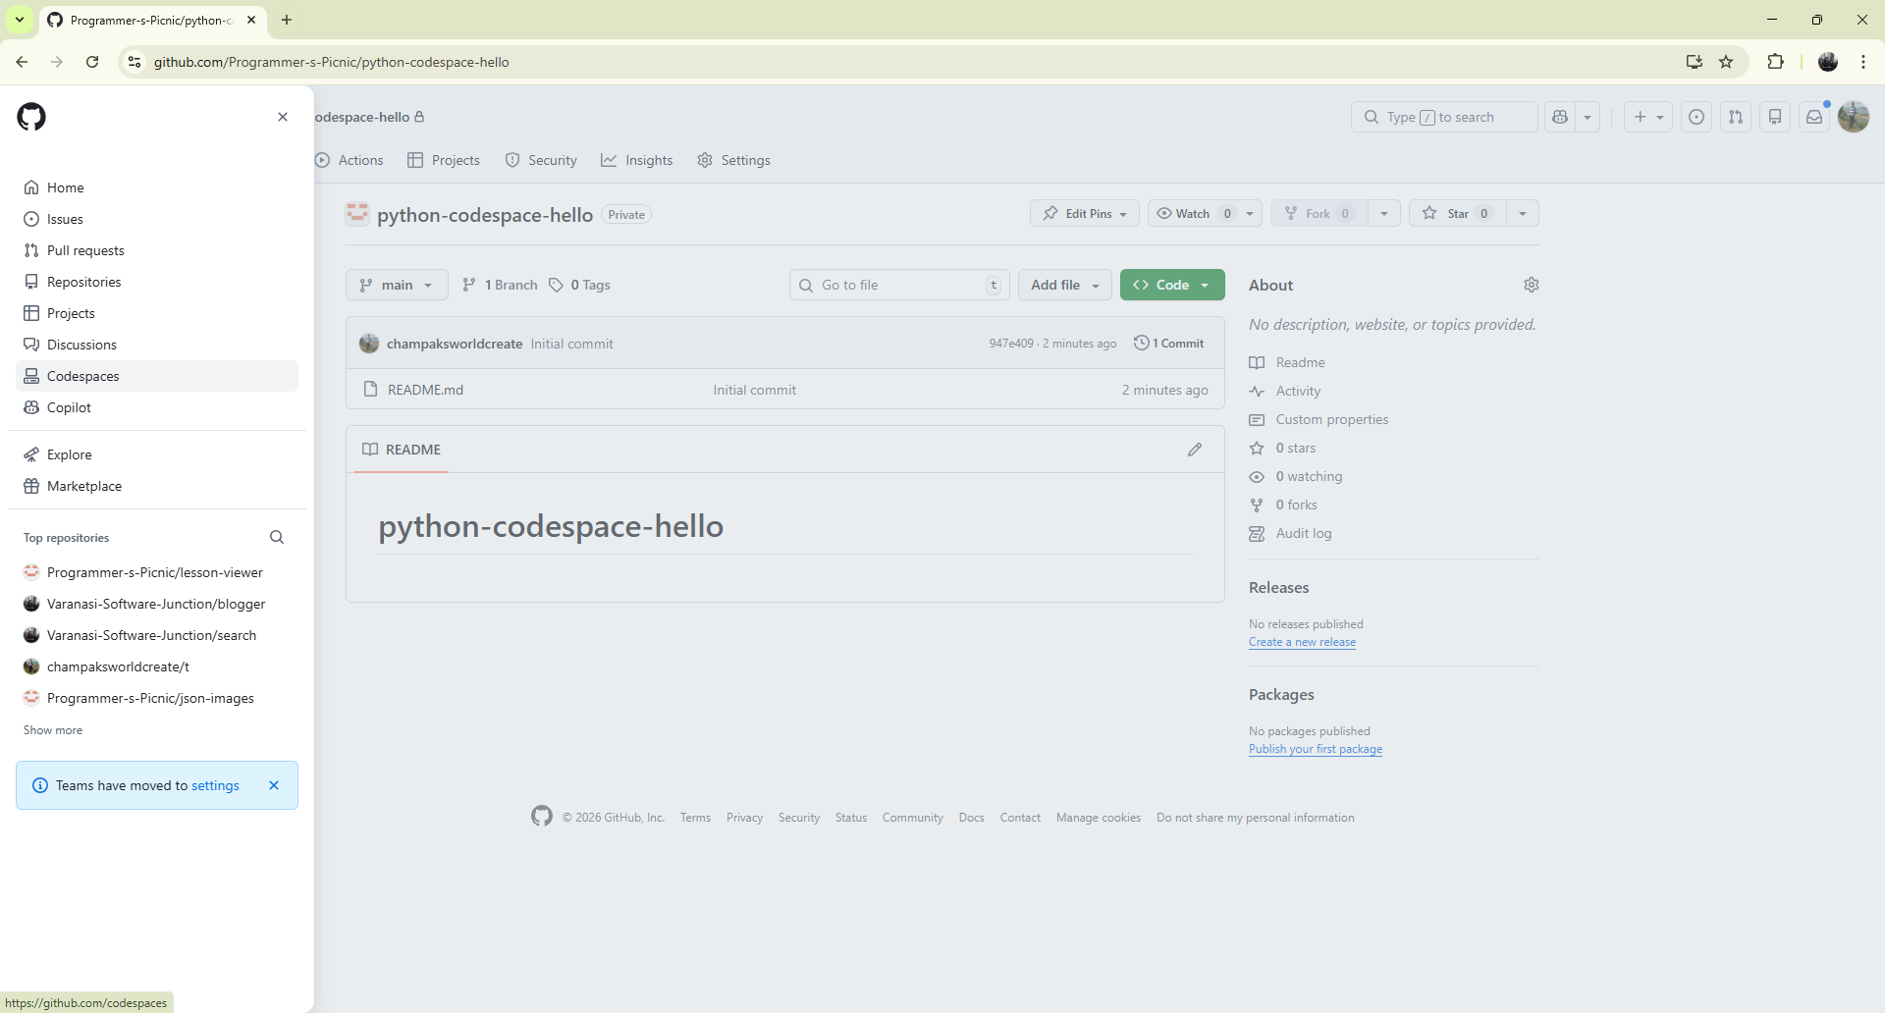Click Publish your first package link
This screenshot has height=1013, width=1885.
click(1316, 749)
